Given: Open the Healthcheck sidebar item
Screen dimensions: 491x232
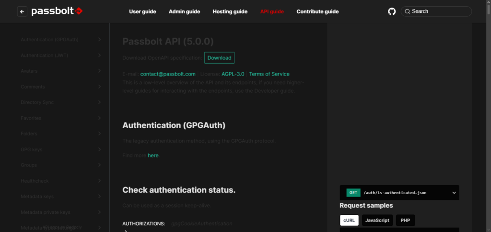Looking at the screenshot, I should point(61,181).
